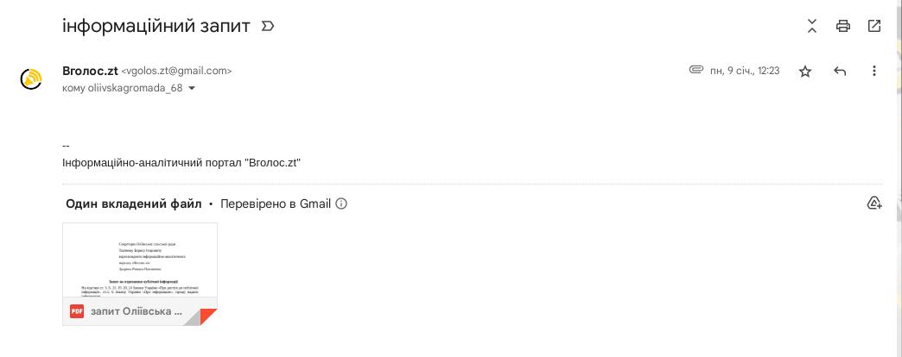Image resolution: width=902 pixels, height=357 pixels.
Task: Click the yellow sender avatar
Action: tap(32, 79)
